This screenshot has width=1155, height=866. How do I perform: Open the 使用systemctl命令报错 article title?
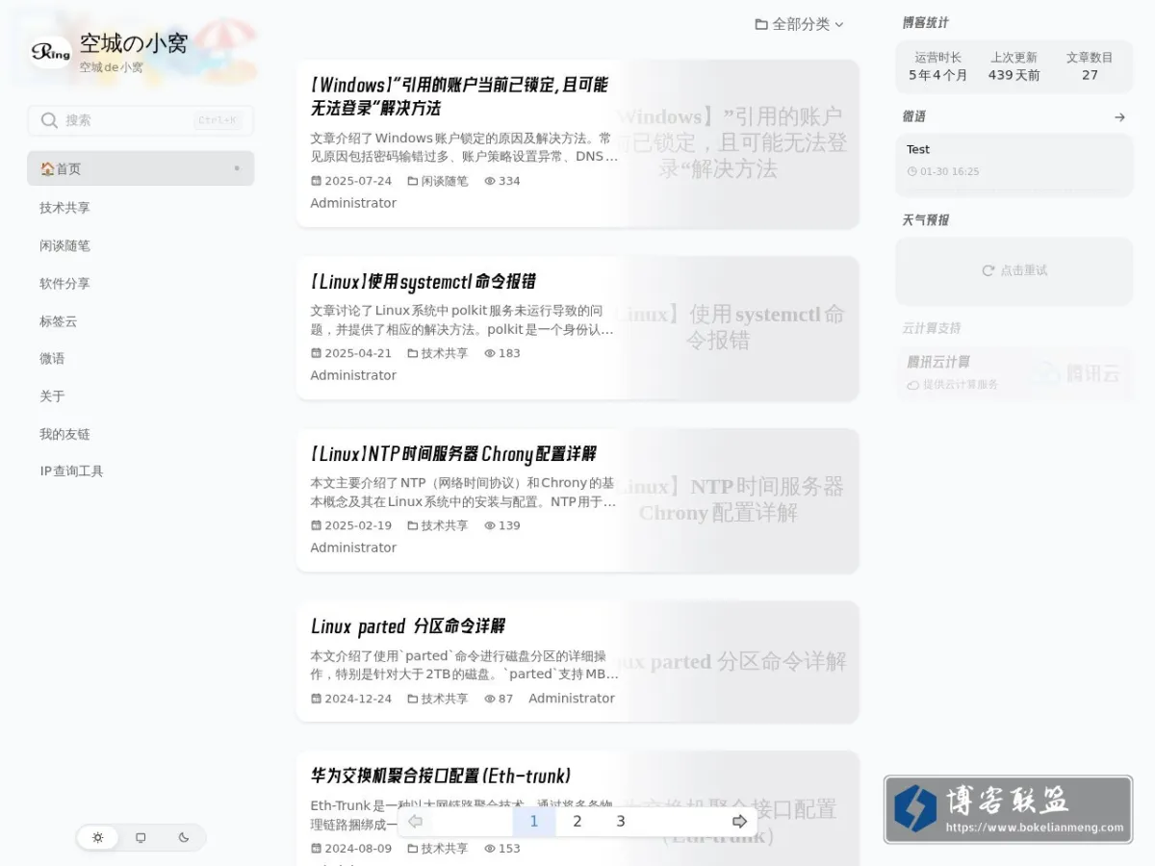423,282
